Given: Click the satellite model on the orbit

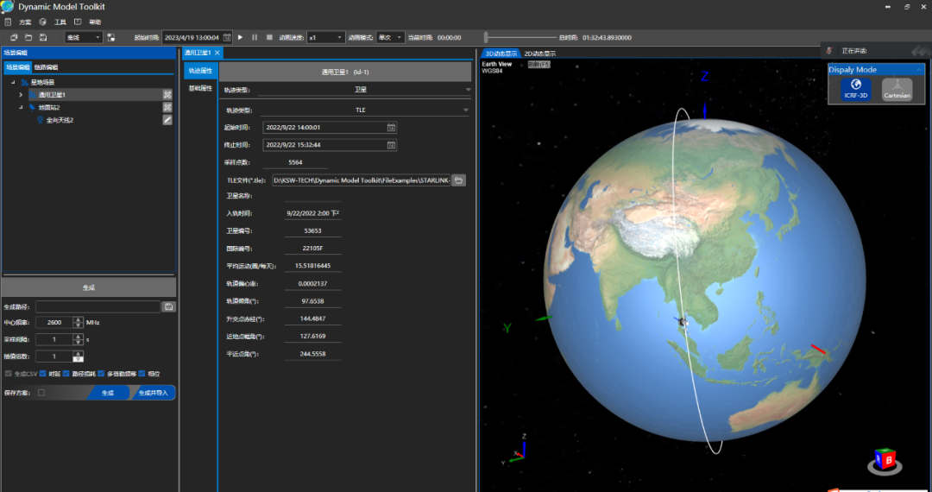Looking at the screenshot, I should pos(683,322).
